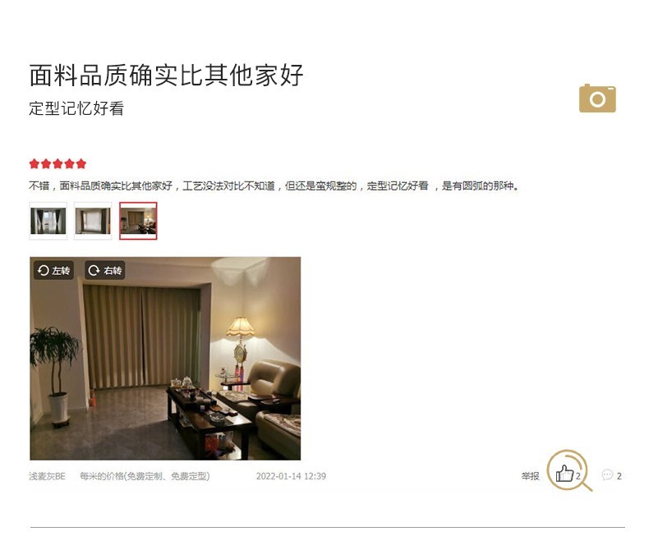649x536 pixels.
Task: Click the thumbs-up like icon
Action: pyautogui.click(x=564, y=473)
